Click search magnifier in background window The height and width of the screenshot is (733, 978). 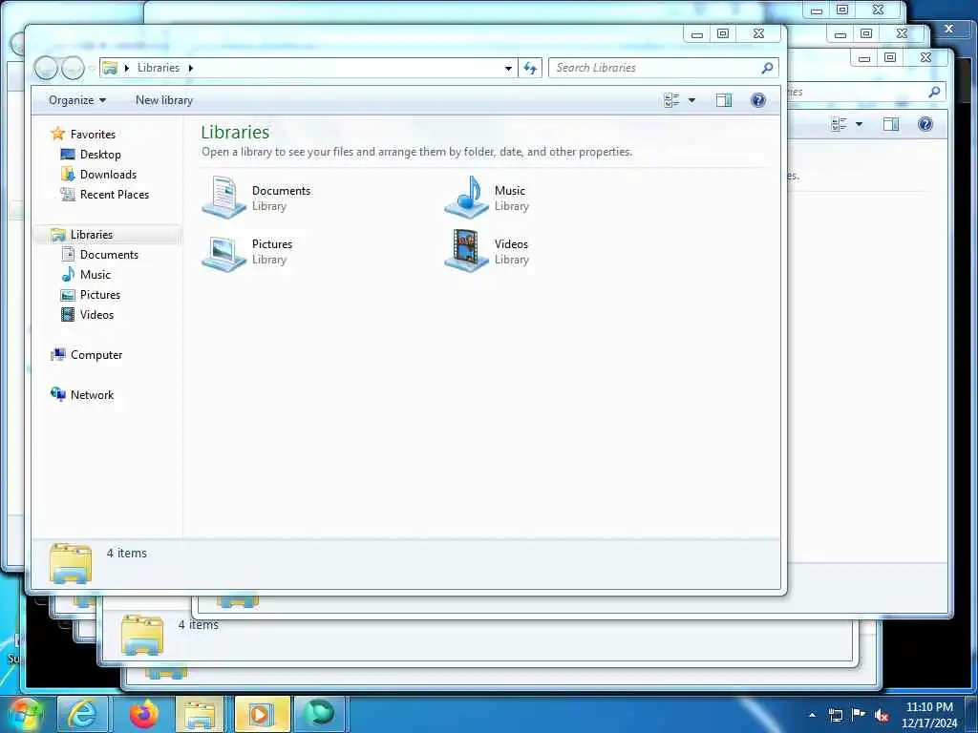(x=934, y=93)
